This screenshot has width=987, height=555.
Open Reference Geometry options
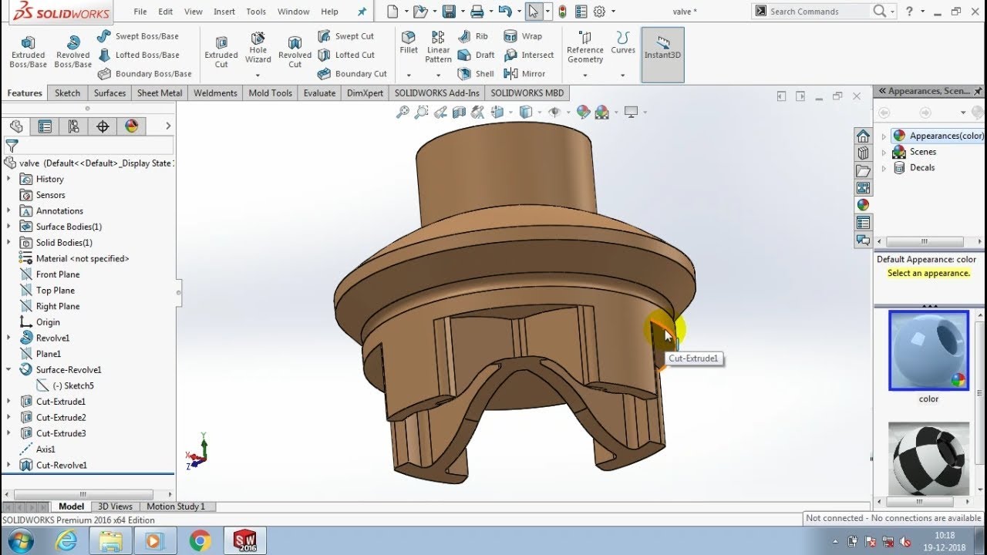(585, 48)
